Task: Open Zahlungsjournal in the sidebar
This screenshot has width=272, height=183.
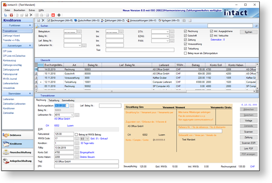Action: point(11,70)
